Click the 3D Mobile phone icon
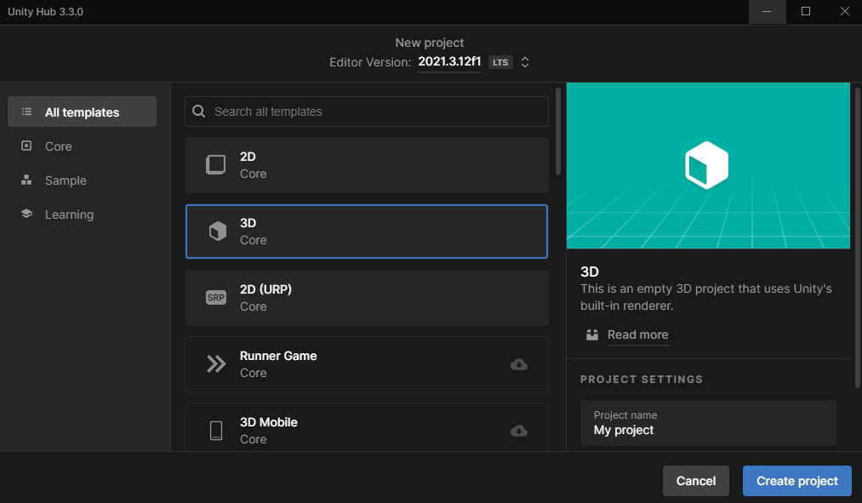Screen dimensions: 862x503 [215, 430]
